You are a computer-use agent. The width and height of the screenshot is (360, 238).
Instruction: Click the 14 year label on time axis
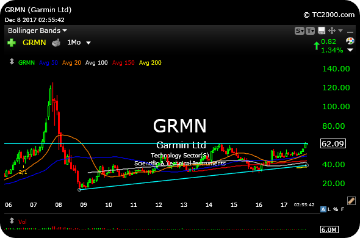(209, 204)
